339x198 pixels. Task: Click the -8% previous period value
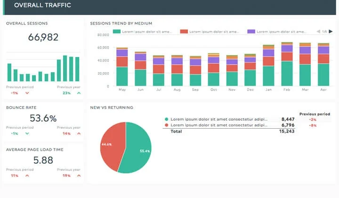[x=313, y=125]
